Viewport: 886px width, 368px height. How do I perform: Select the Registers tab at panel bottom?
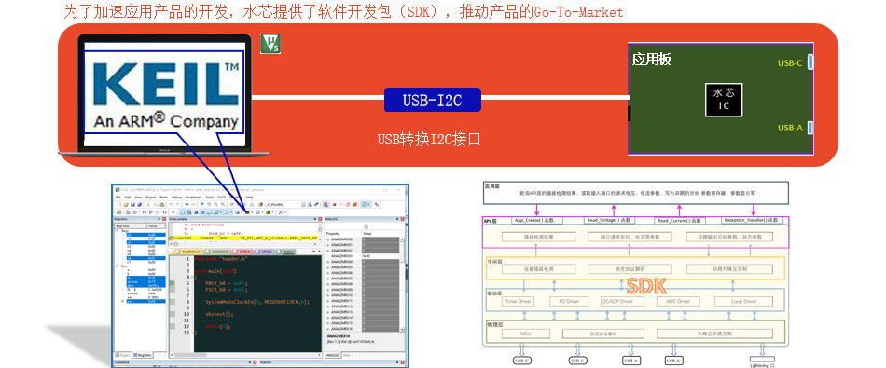[x=143, y=355]
